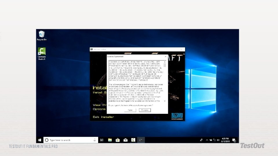Image resolution: width=278 pixels, height=156 pixels.
Task: Open Task View from the taskbar
Action: tap(102, 140)
